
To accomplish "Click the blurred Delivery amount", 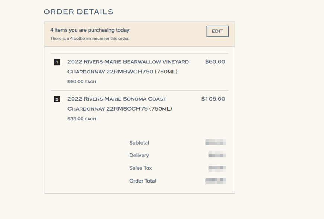I will 217,155.
